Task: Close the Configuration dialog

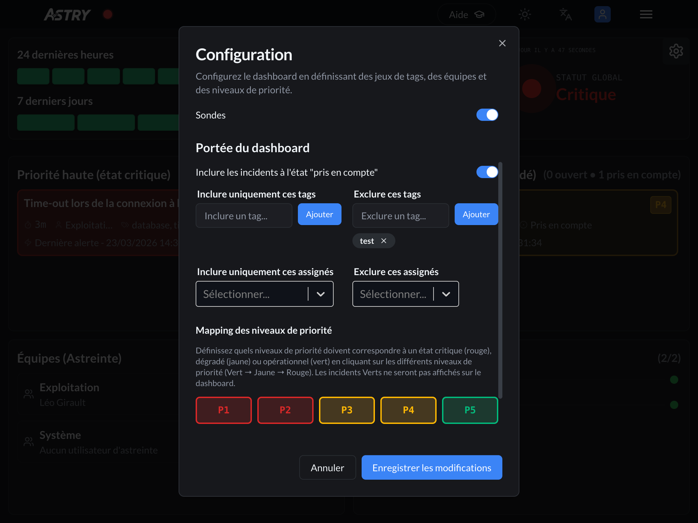Action: (x=502, y=43)
